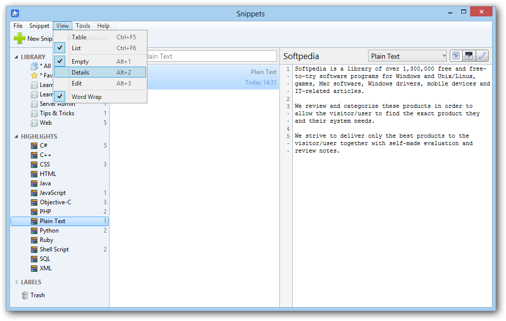This screenshot has height=321, width=506.
Task: Toggle the Empty panel checkmark
Action: [60, 61]
